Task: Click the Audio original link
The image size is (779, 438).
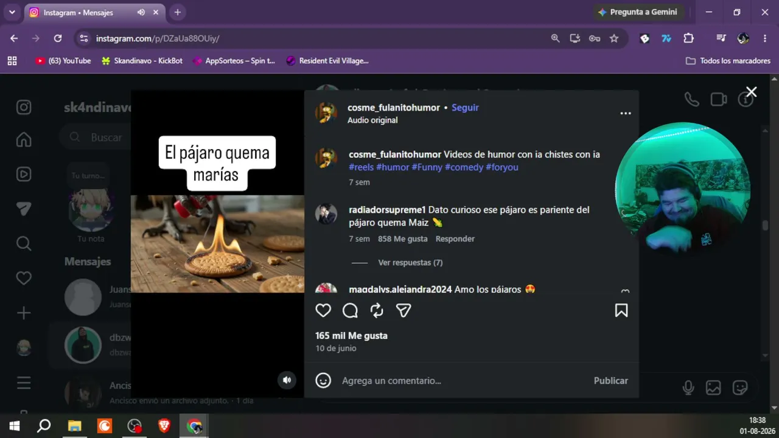Action: [372, 120]
